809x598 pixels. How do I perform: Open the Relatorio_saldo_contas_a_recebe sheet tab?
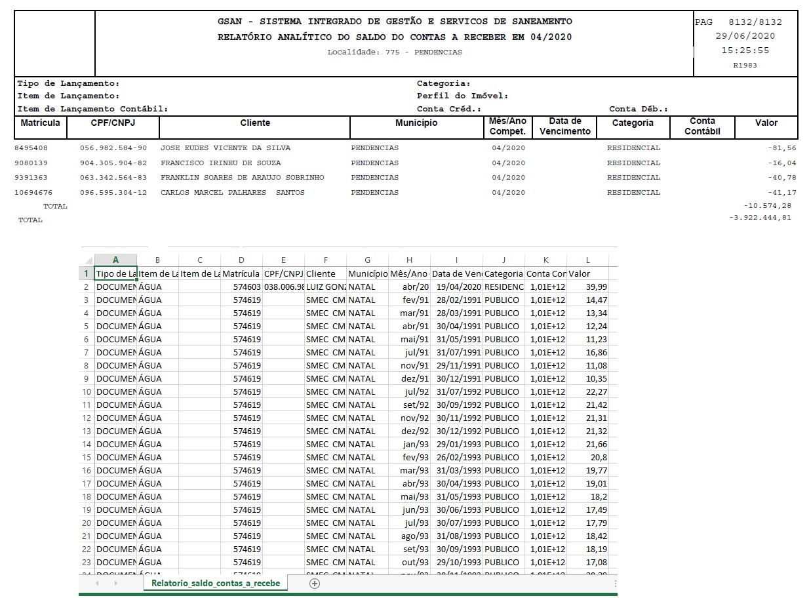[215, 583]
